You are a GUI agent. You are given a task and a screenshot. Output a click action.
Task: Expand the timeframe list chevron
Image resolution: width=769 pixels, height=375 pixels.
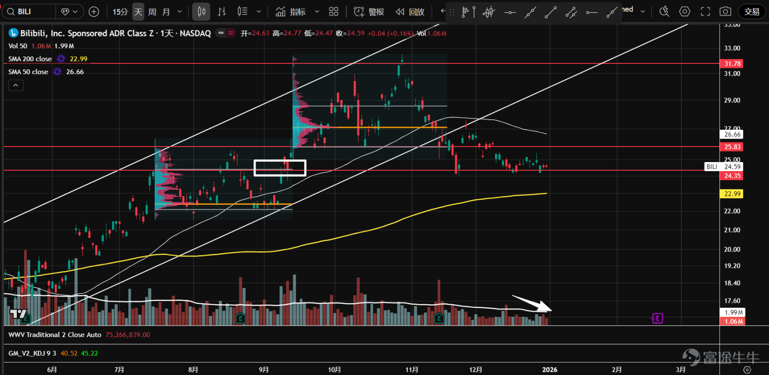click(x=180, y=12)
